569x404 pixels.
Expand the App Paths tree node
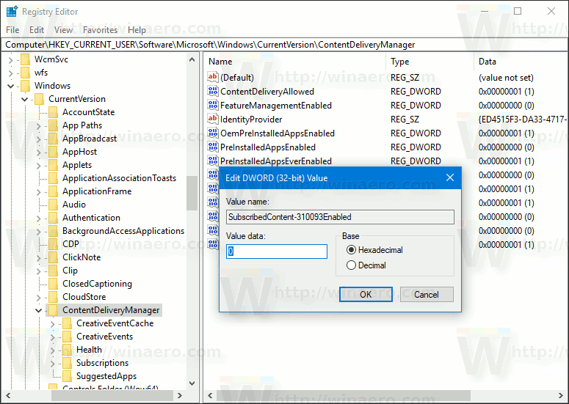tap(38, 125)
